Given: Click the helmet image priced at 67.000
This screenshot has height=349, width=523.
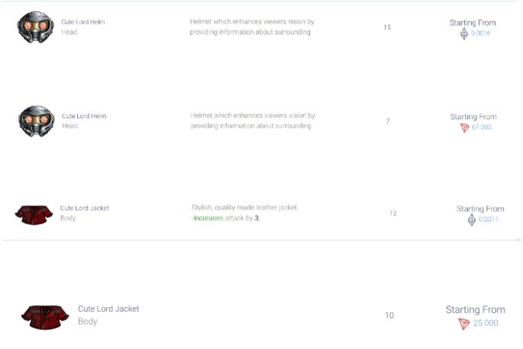Looking at the screenshot, I should tap(36, 121).
